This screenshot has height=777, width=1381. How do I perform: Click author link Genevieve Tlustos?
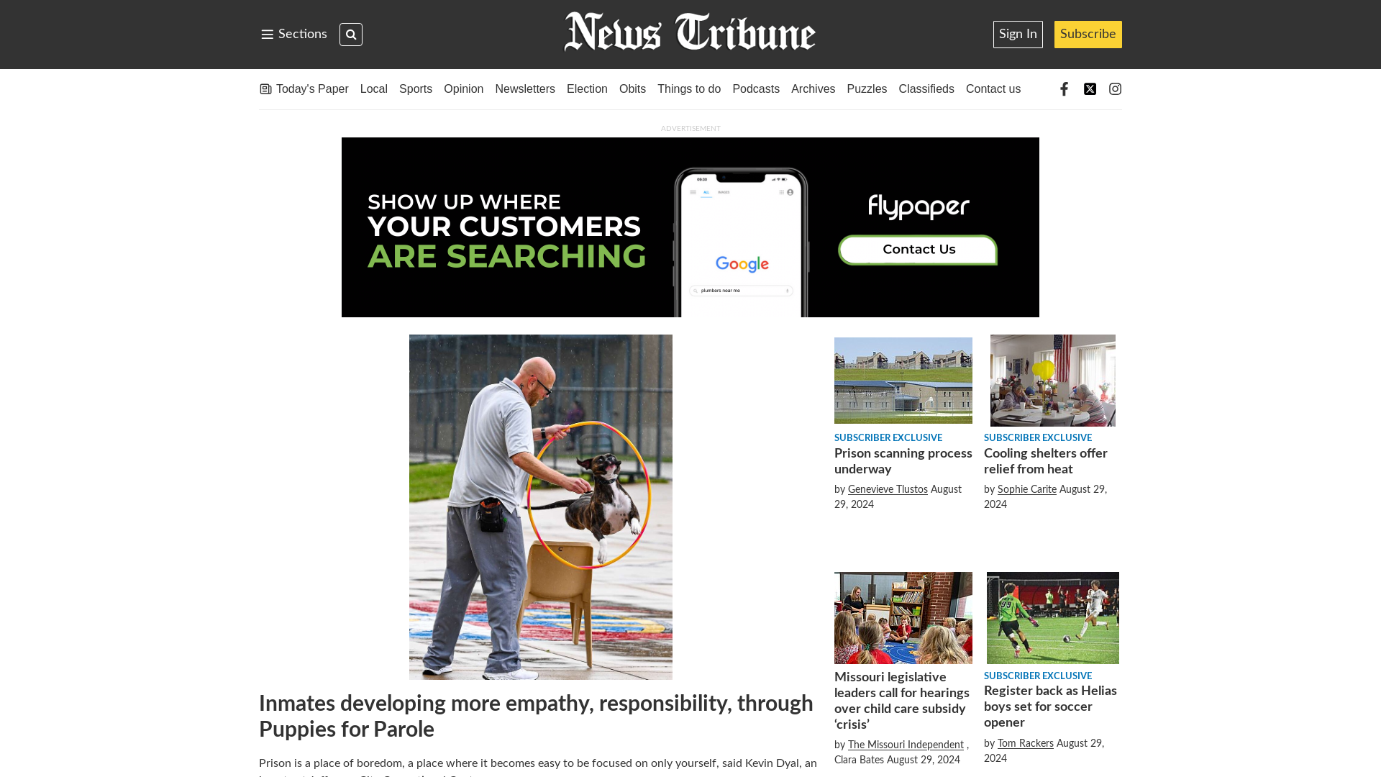click(x=888, y=489)
